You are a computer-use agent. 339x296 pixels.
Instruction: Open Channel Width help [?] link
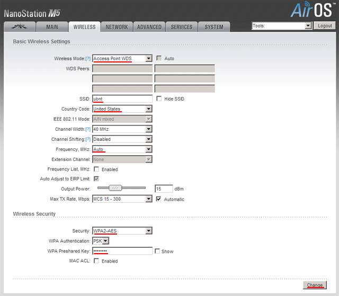(x=88, y=129)
